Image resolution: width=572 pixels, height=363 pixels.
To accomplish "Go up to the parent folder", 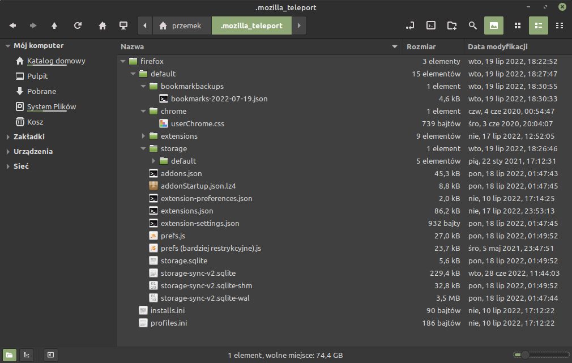I will [x=54, y=25].
